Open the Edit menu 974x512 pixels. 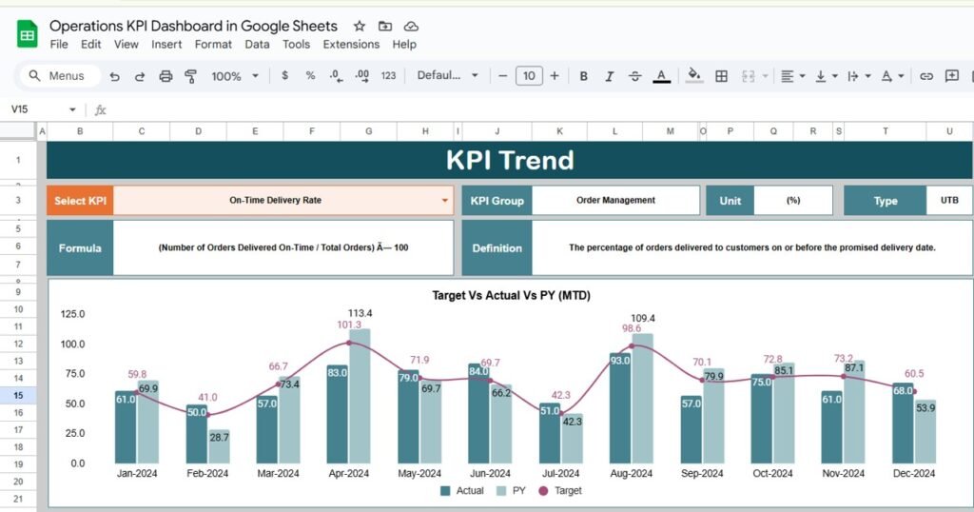coord(90,44)
